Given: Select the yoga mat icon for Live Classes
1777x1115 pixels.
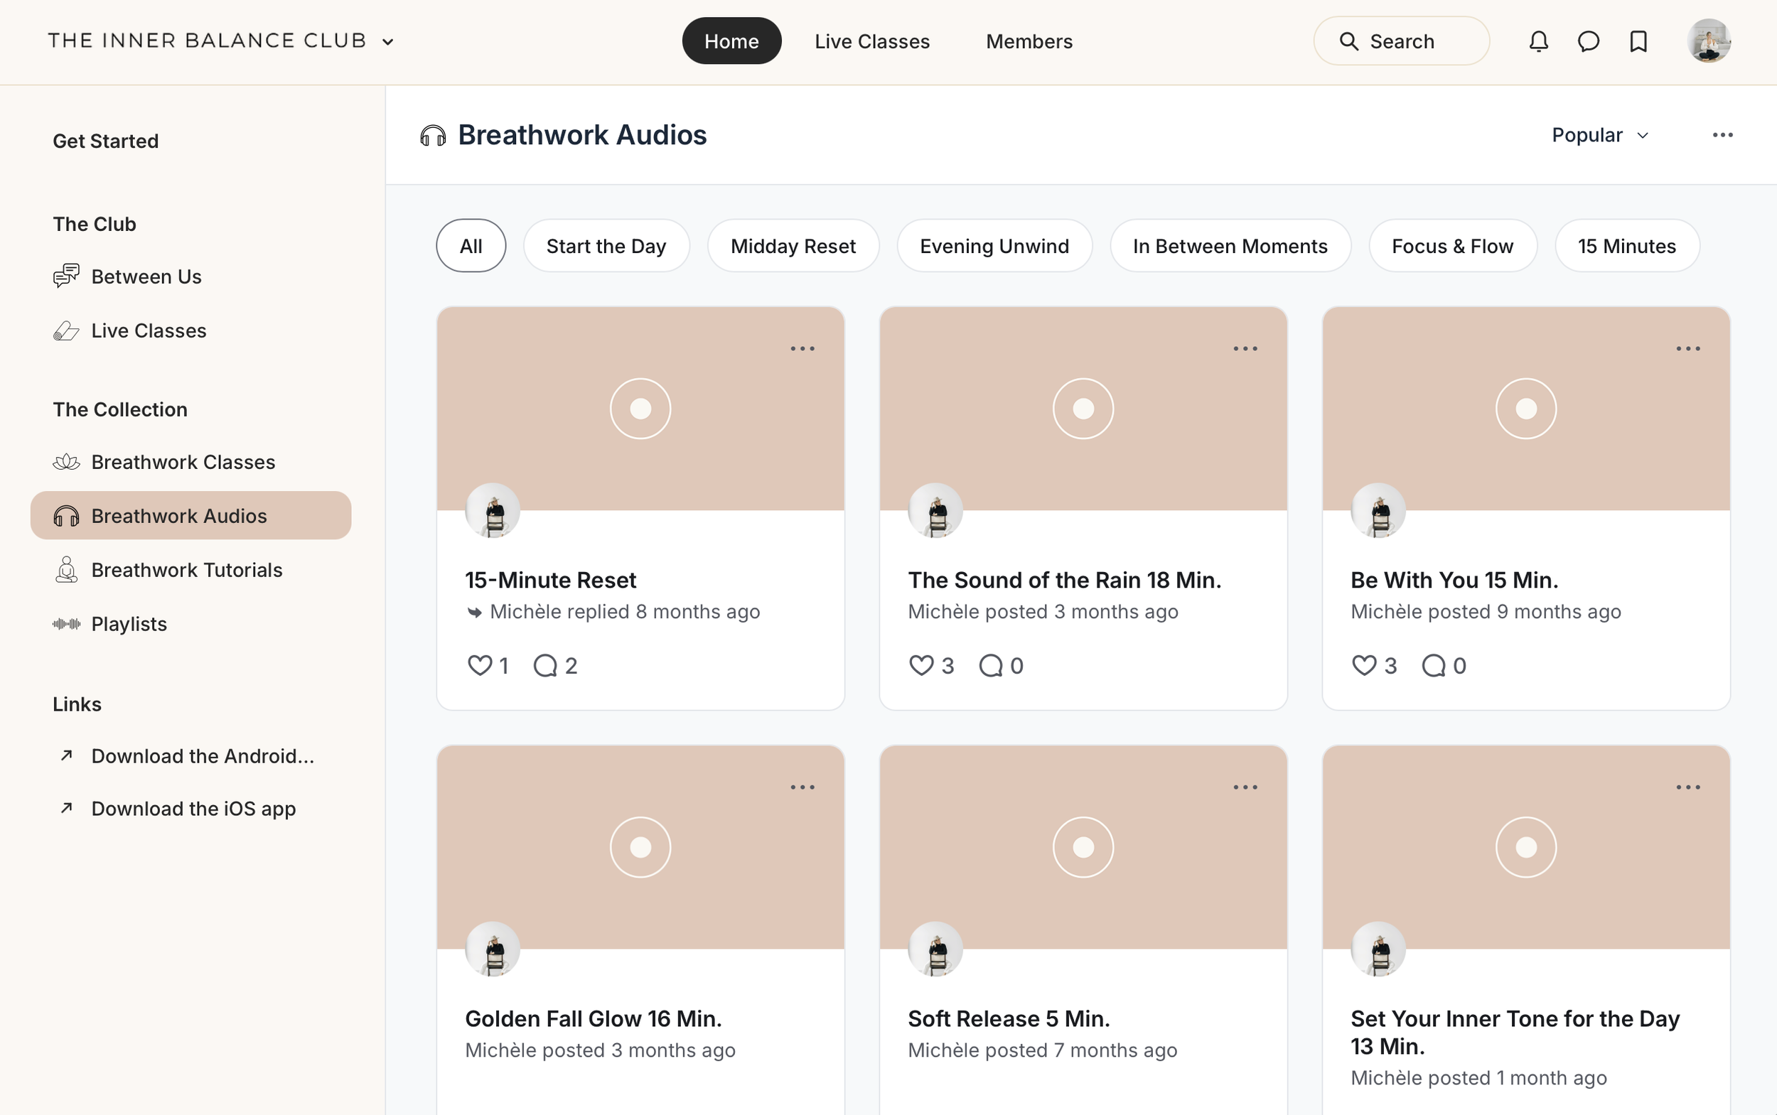Looking at the screenshot, I should 65,330.
